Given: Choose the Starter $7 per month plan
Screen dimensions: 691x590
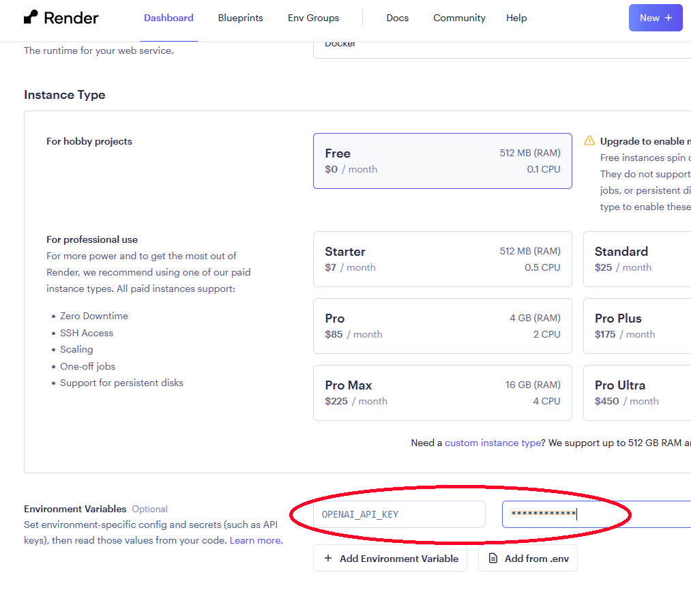Looking at the screenshot, I should 442,259.
